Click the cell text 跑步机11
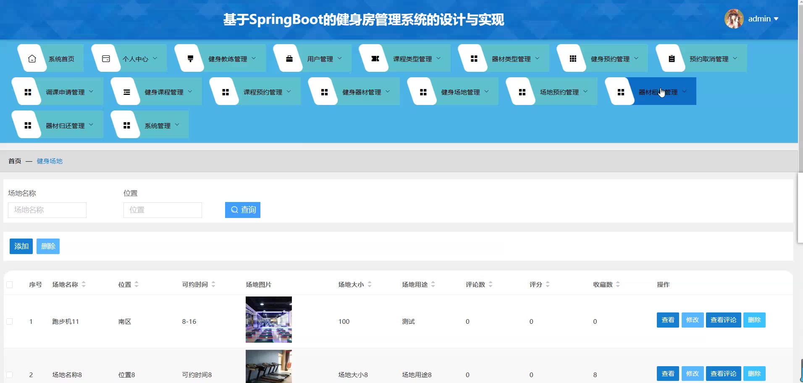Viewport: 803px width, 383px height. click(66, 321)
